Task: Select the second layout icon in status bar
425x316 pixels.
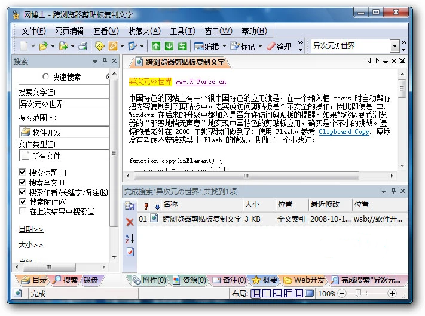Action: [267, 293]
